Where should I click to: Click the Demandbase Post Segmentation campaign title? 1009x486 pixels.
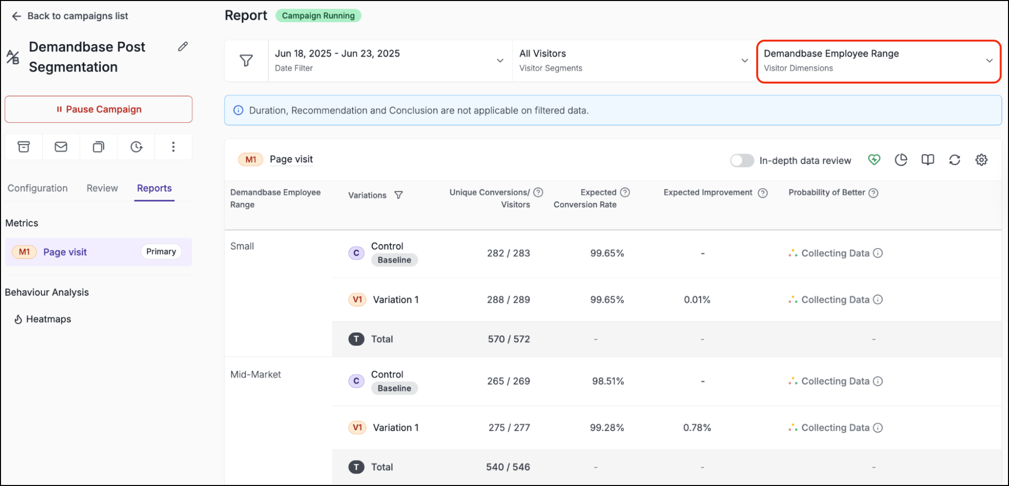tap(87, 57)
